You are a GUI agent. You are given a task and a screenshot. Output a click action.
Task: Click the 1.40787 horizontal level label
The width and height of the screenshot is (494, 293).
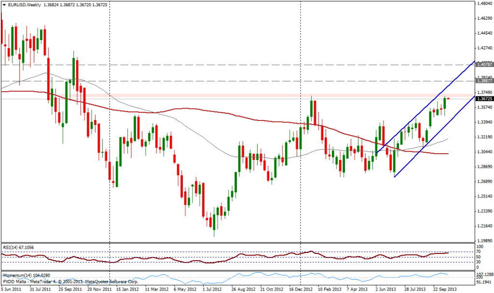[x=484, y=64]
